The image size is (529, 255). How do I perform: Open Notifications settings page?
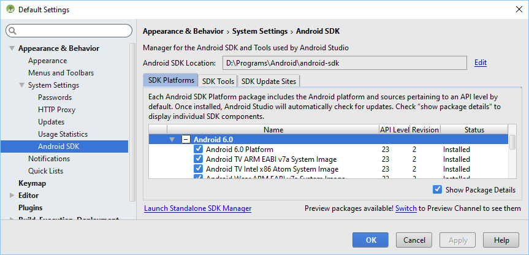[49, 159]
